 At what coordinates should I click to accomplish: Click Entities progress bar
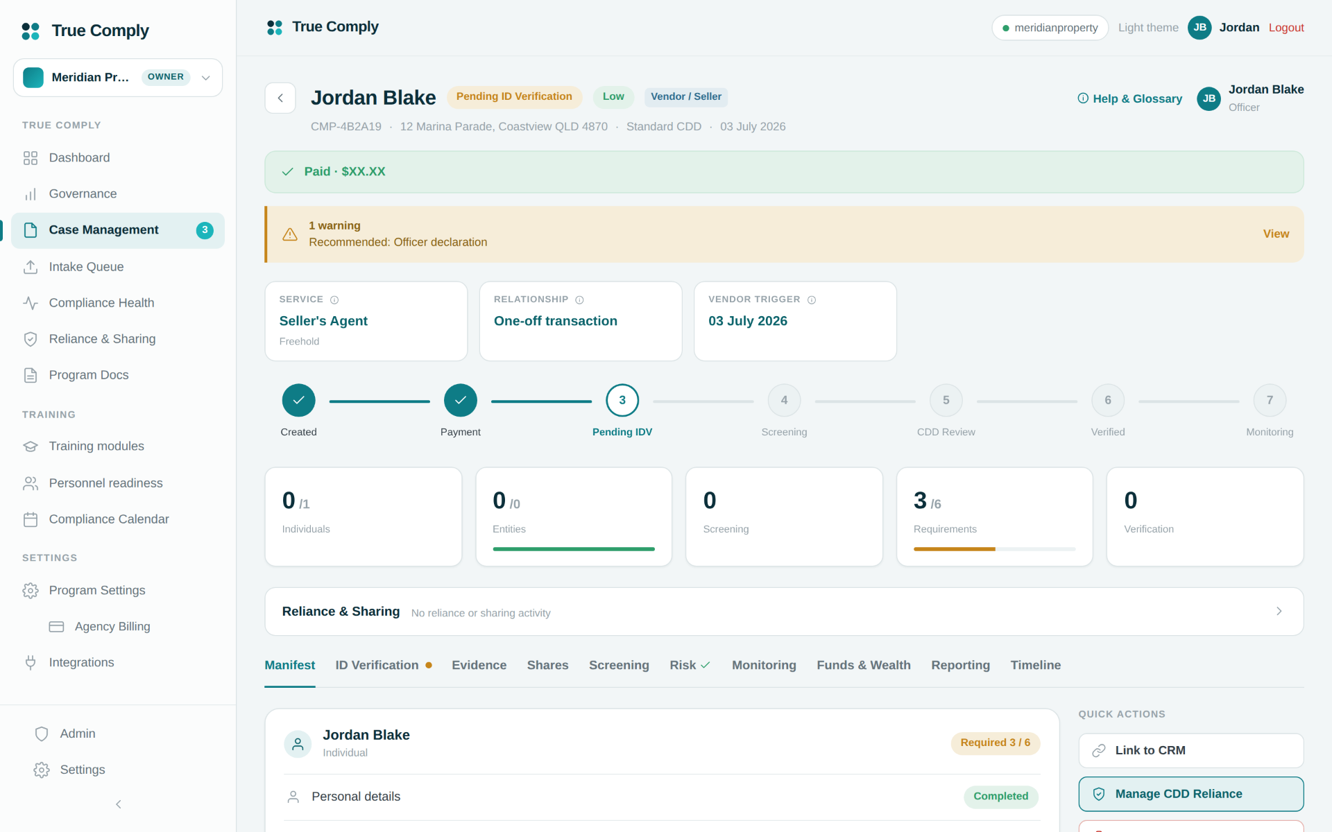[x=574, y=549]
